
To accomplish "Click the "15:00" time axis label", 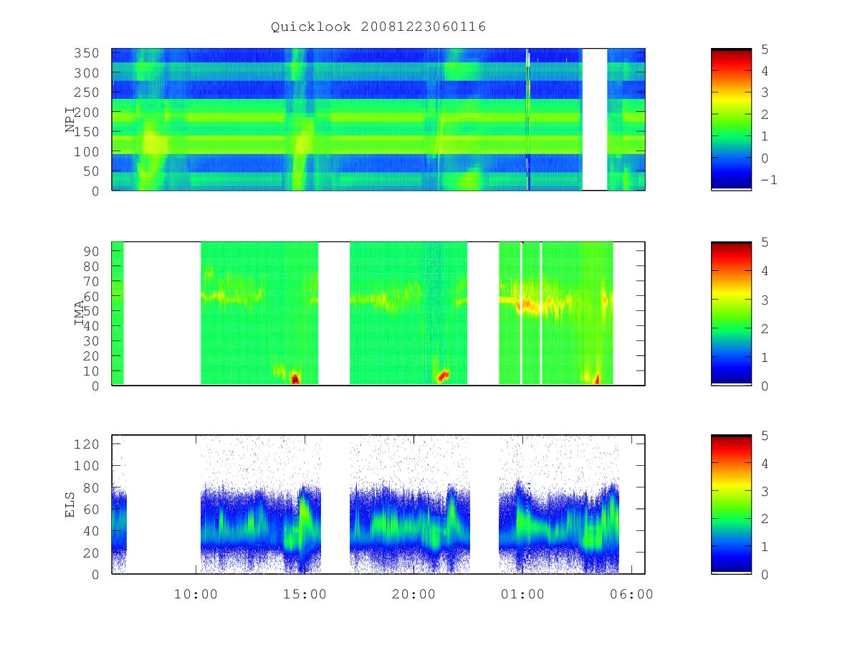I will pos(305,594).
